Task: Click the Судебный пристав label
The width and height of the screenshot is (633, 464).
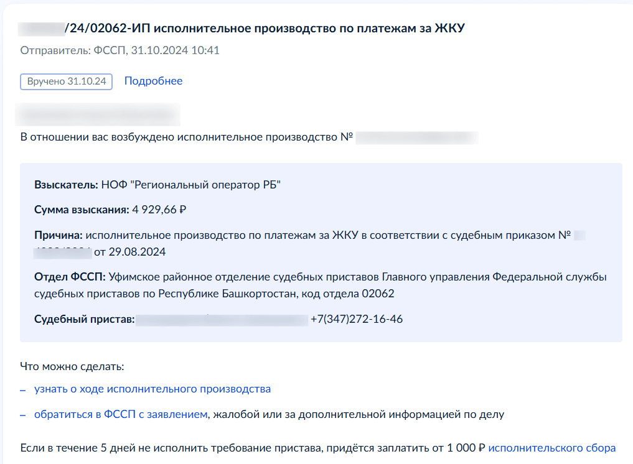Action: [85, 319]
